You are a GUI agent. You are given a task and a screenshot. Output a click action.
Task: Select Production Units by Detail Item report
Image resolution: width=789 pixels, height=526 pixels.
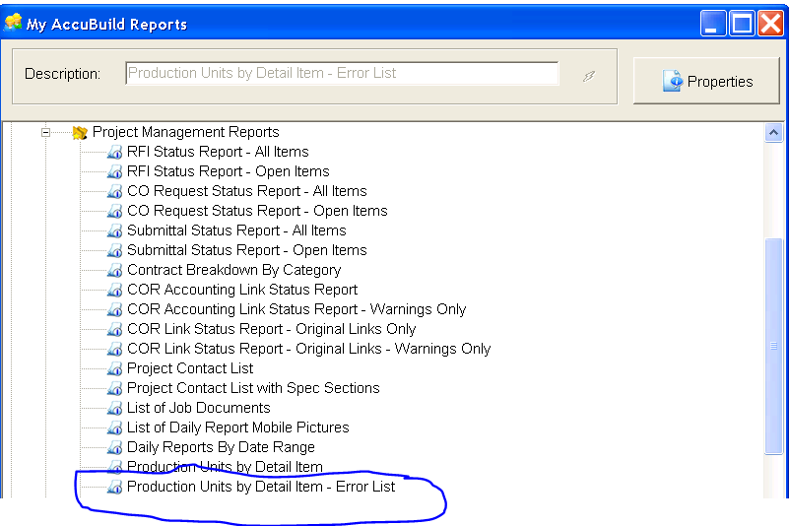click(225, 467)
